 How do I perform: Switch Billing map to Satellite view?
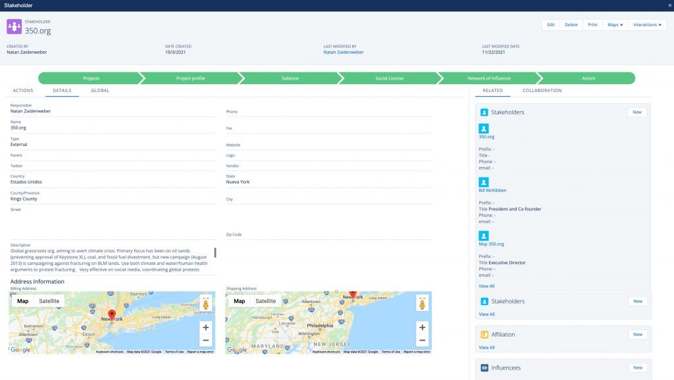click(49, 301)
